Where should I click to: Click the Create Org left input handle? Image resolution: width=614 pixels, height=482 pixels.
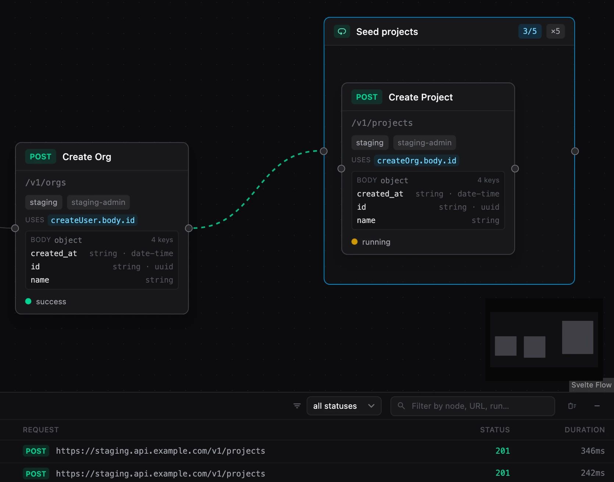tap(15, 228)
